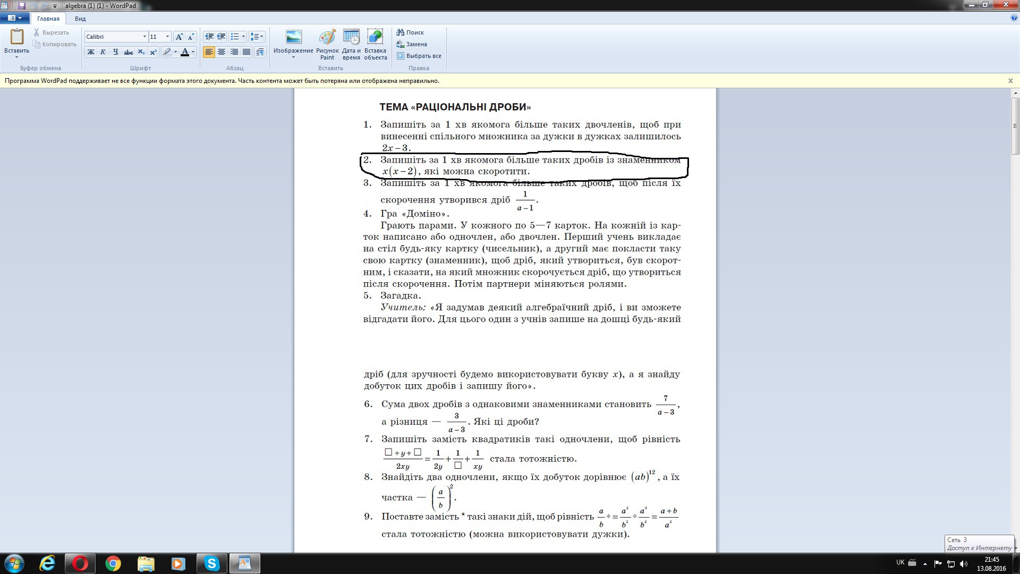Insert a Рисунок Paint drawing
This screenshot has width=1020, height=574.
pos(327,45)
